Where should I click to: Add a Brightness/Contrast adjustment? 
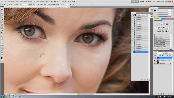click(159, 24)
